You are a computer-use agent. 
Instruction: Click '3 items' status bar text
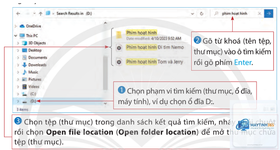point(22,110)
